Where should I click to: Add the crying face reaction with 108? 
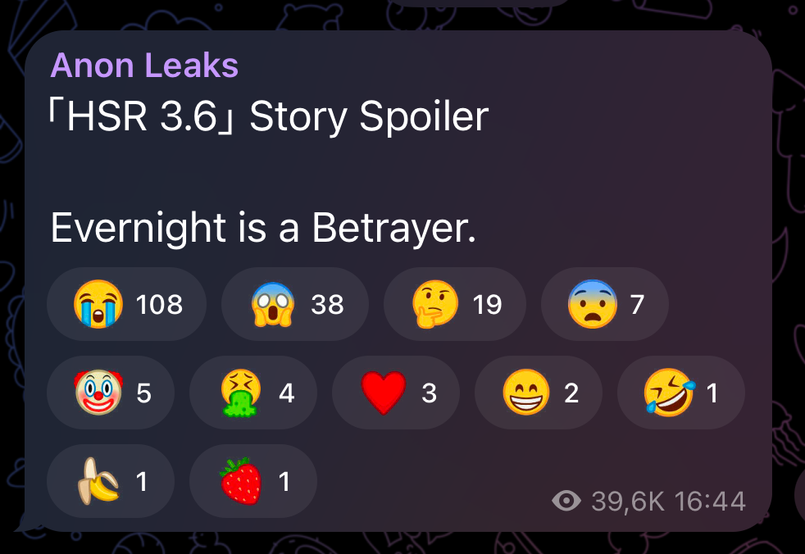tap(126, 304)
